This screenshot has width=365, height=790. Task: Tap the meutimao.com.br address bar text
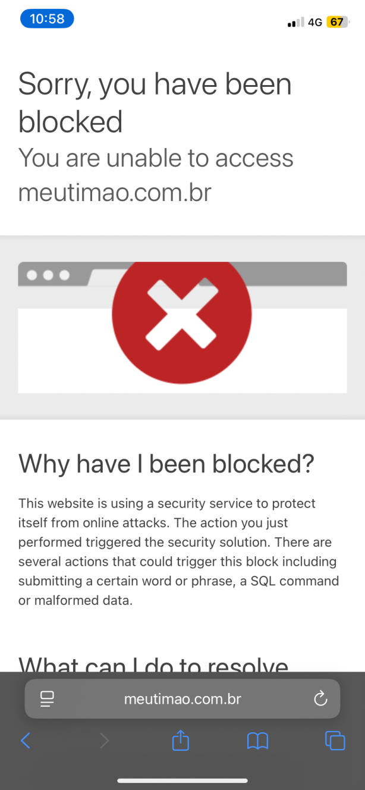pos(182,699)
